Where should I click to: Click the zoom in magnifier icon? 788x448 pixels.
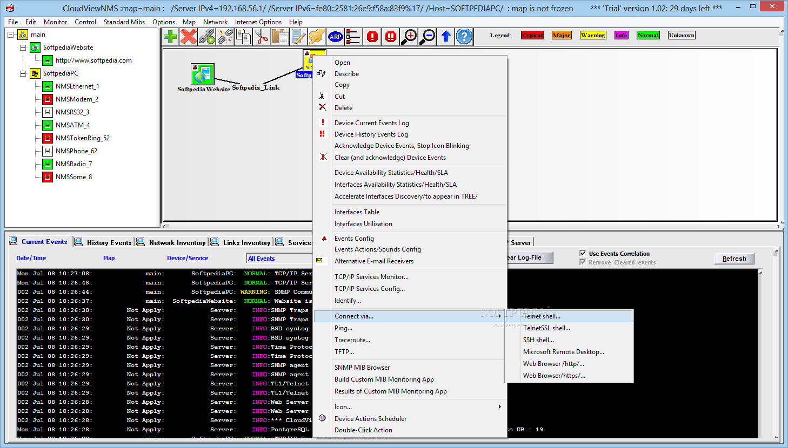[409, 37]
